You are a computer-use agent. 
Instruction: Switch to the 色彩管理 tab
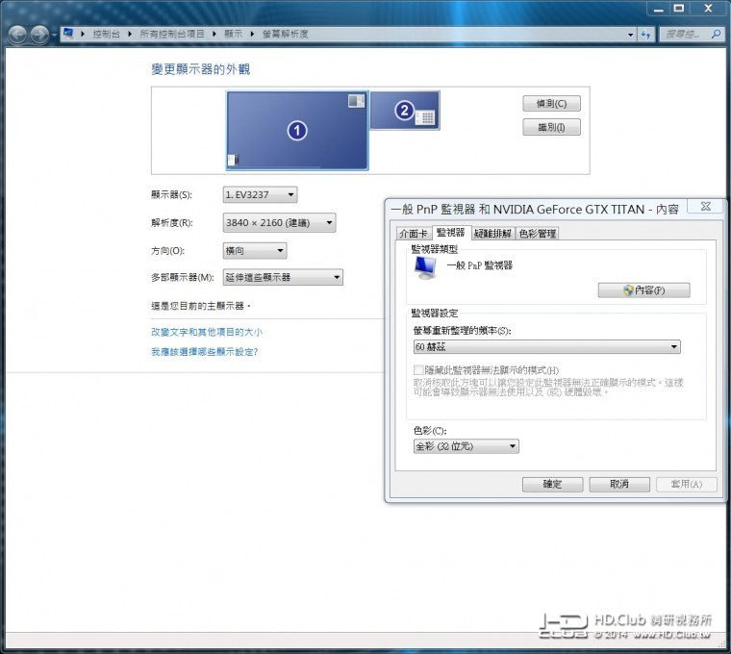537,233
